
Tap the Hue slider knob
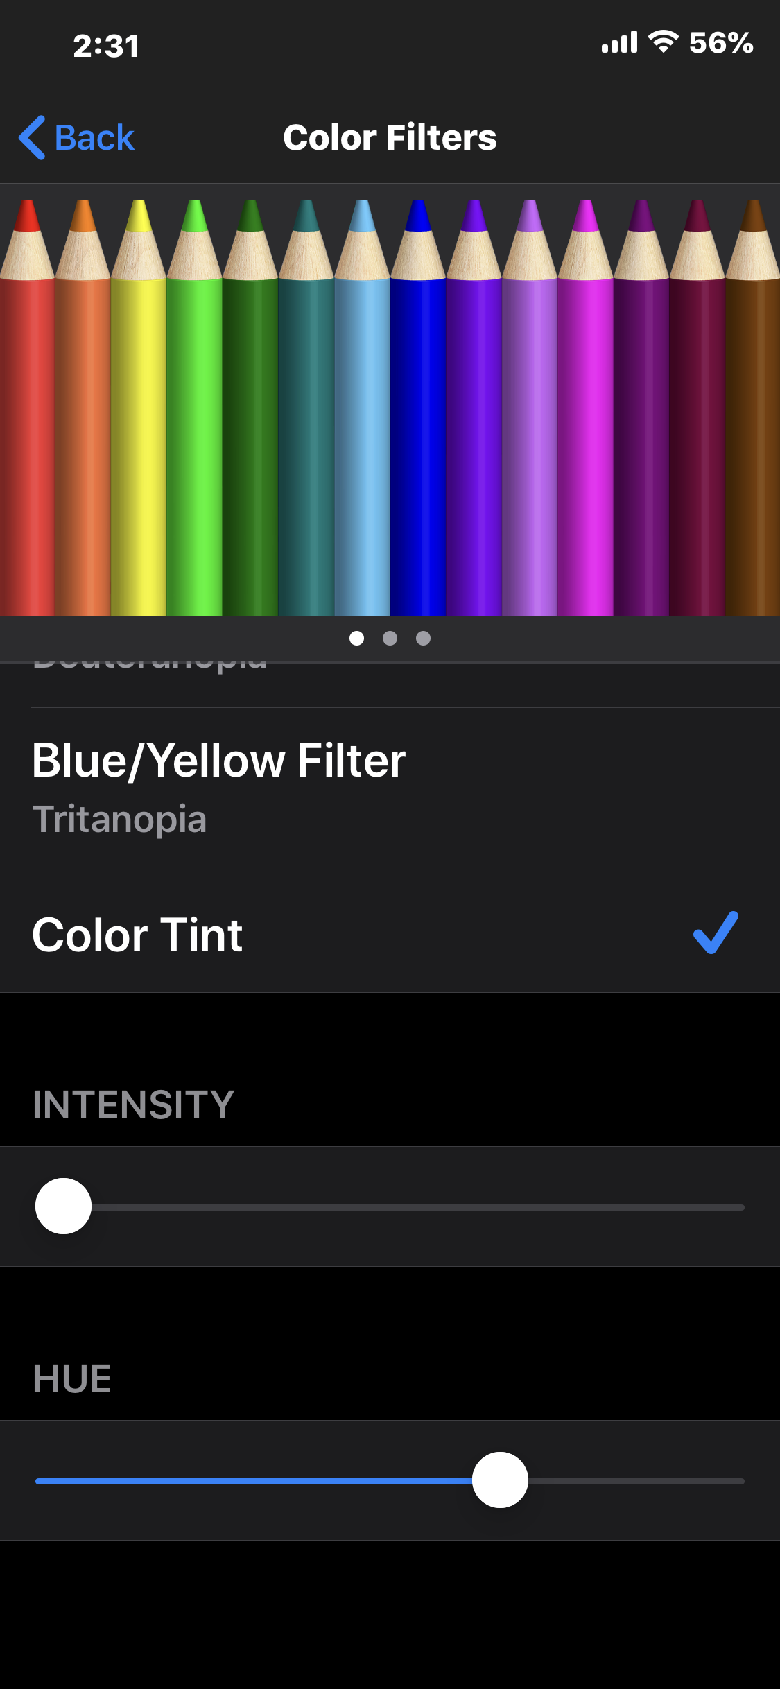tap(500, 1480)
